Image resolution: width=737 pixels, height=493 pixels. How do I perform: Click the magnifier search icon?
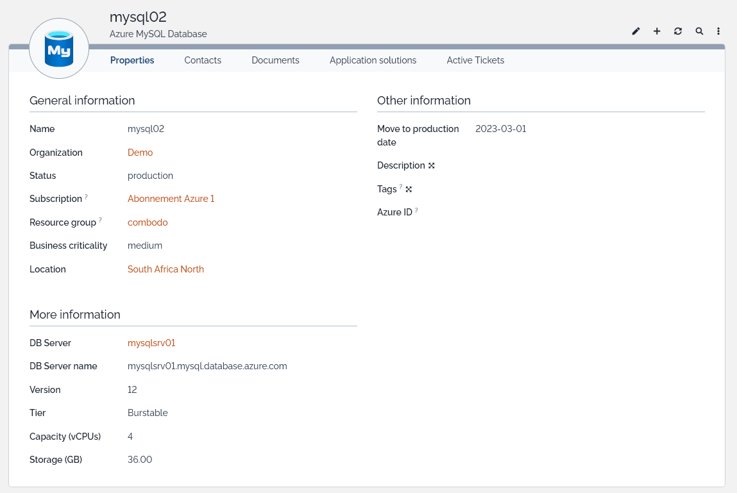[x=699, y=31]
